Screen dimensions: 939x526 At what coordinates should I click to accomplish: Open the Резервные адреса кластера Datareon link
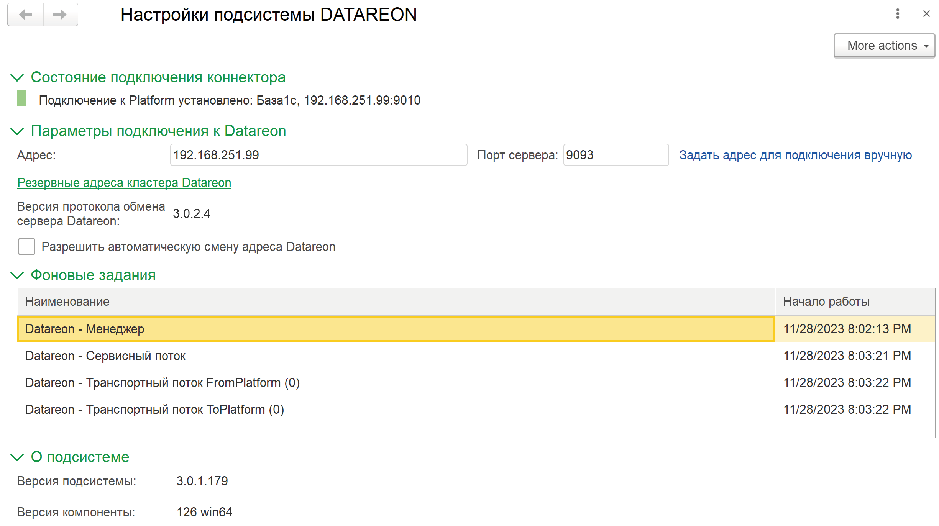coord(124,183)
